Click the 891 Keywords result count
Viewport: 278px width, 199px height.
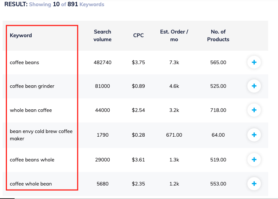pyautogui.click(x=86, y=5)
